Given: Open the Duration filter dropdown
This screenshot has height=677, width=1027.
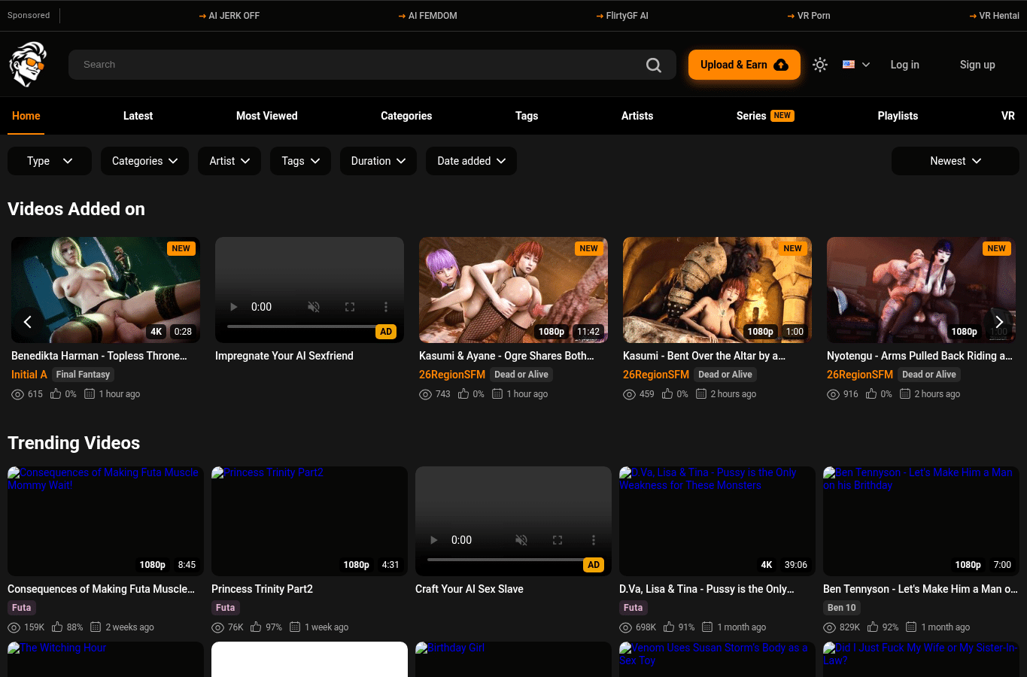Looking at the screenshot, I should point(378,161).
